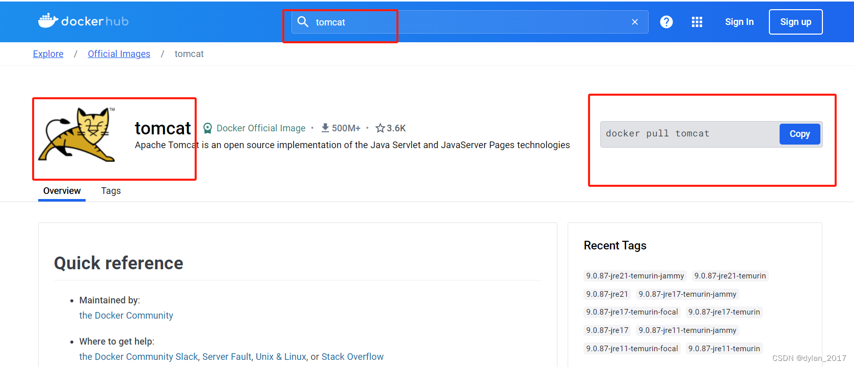
Task: Open the Unix & Linux link
Action: click(281, 357)
